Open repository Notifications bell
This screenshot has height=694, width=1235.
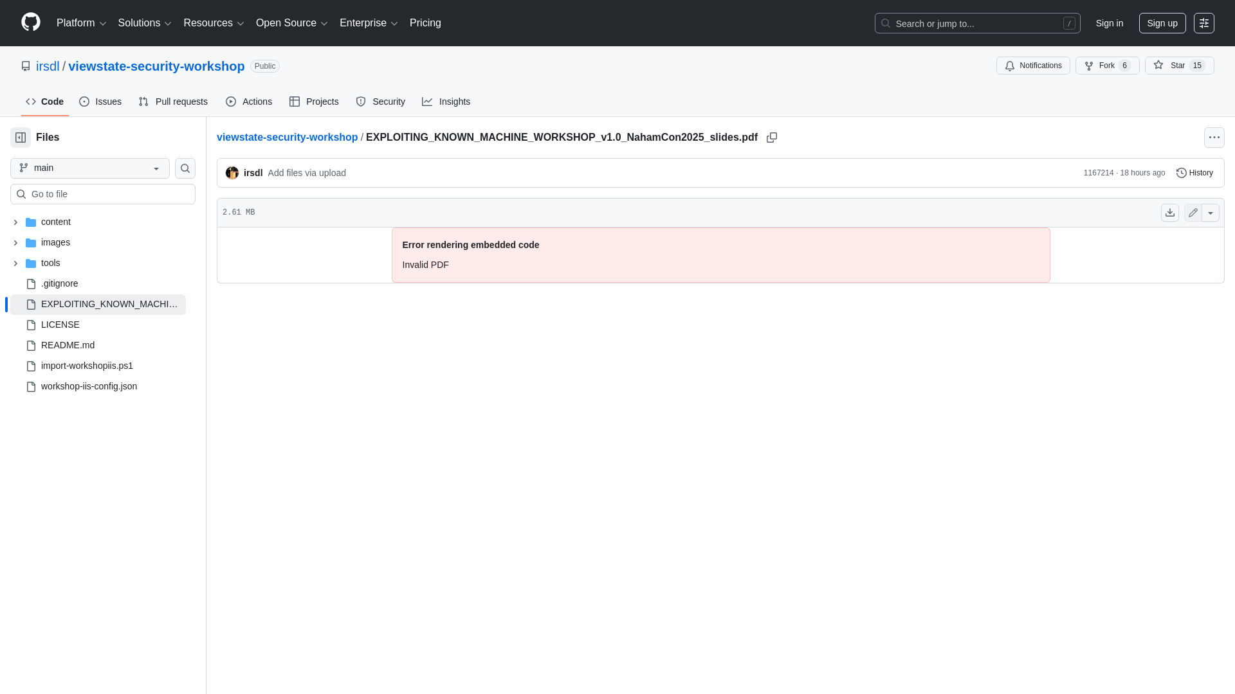(x=1032, y=66)
